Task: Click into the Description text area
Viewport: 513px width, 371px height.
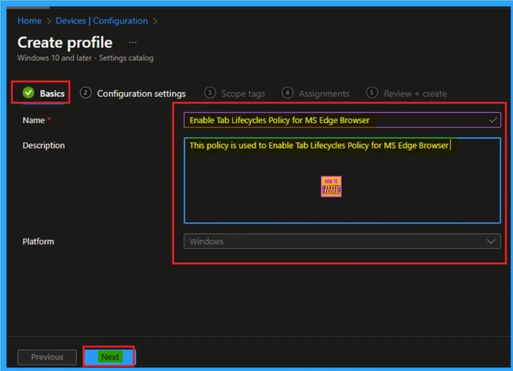Action: pyautogui.click(x=342, y=180)
